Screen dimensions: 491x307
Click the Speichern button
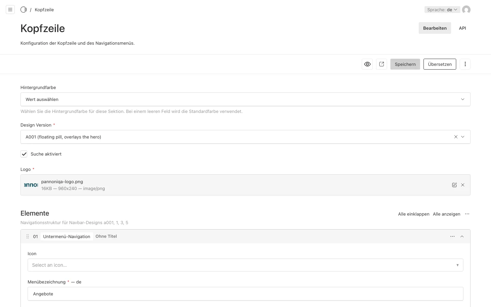click(x=405, y=64)
